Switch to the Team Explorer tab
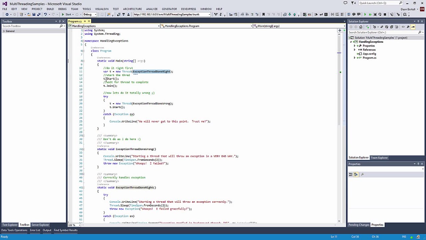Screen dimensions: 426x240 pos(379,158)
